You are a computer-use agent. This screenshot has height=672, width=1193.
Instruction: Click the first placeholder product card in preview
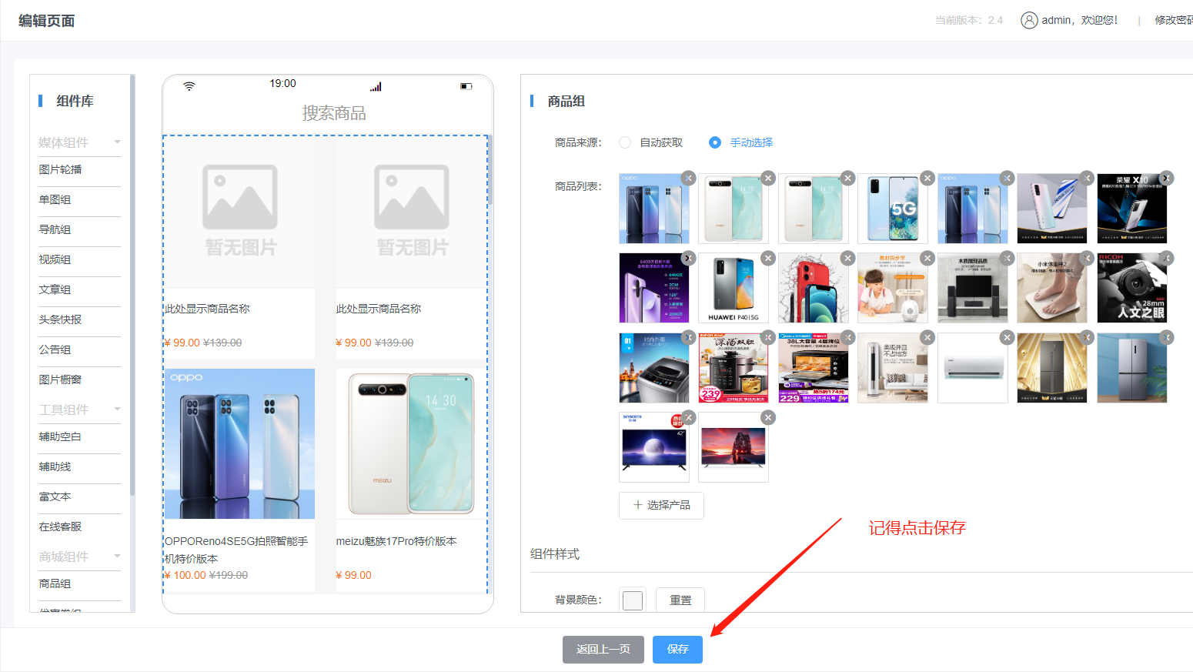[x=239, y=248]
